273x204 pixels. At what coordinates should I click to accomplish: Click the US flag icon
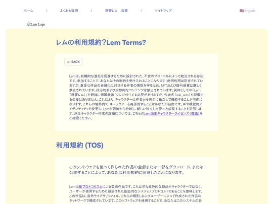coord(242,11)
